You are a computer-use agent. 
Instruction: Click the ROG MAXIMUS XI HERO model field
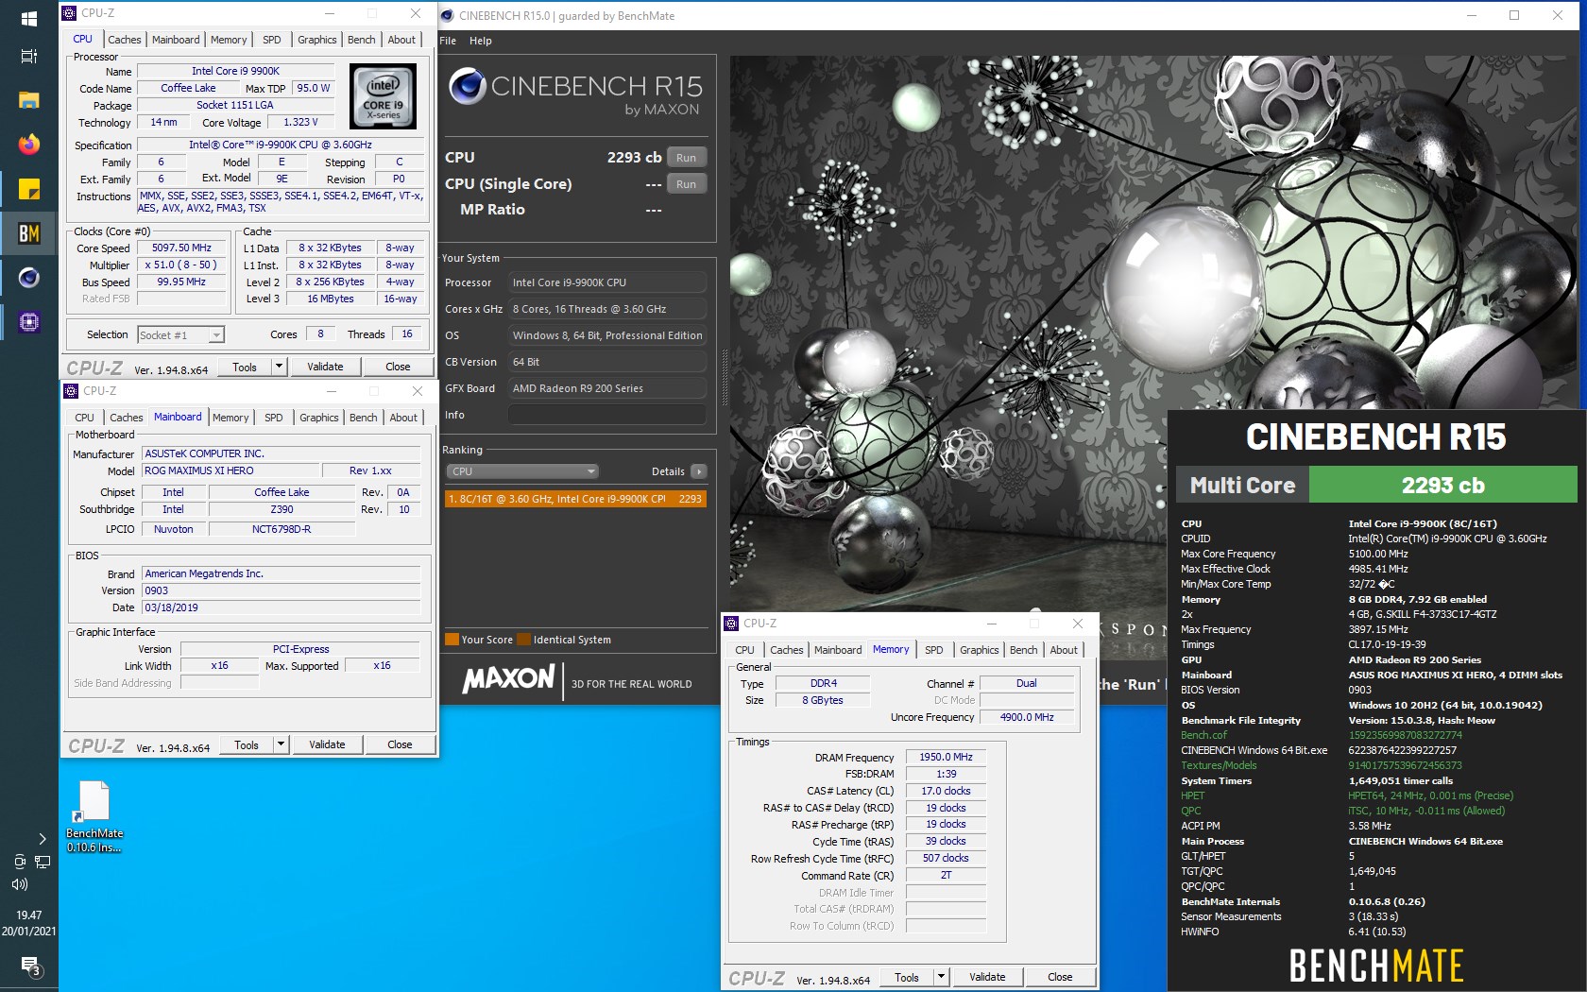point(230,470)
